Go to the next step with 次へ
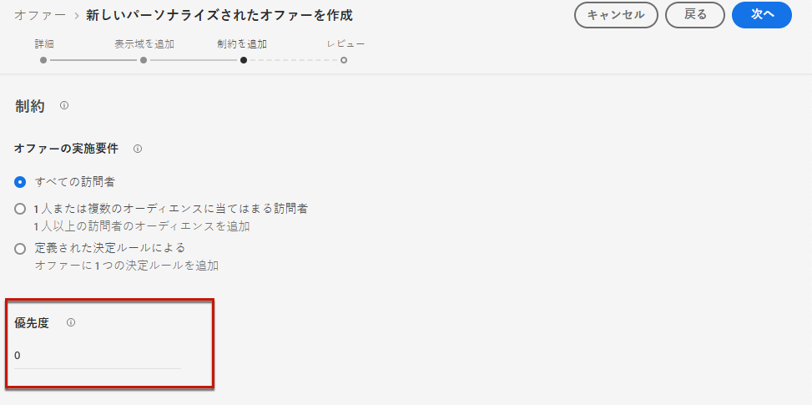The width and height of the screenshot is (812, 405). click(x=762, y=15)
